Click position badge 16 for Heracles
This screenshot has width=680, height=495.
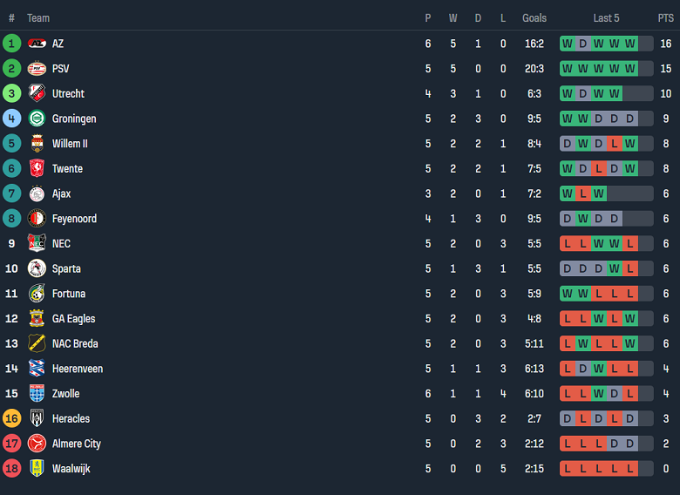(x=11, y=419)
